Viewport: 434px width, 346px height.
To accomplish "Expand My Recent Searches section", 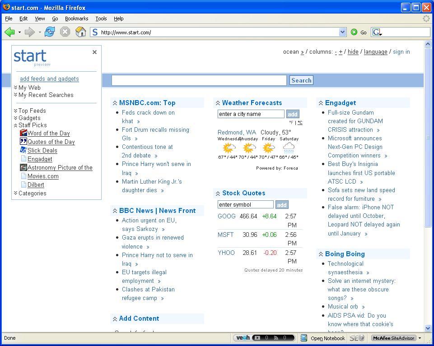I will tap(15, 95).
